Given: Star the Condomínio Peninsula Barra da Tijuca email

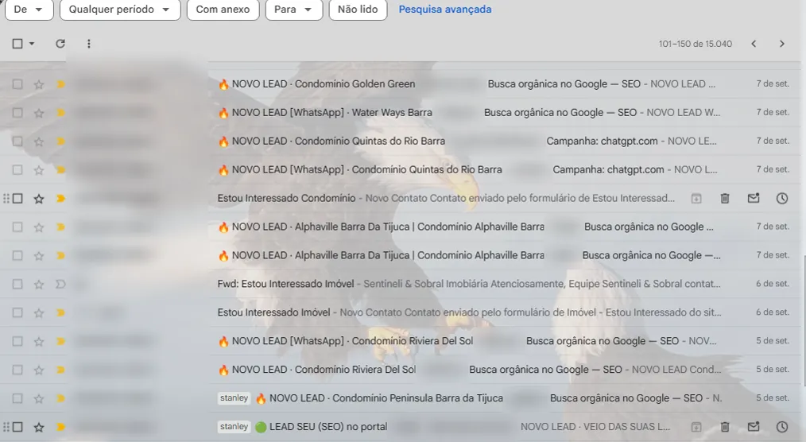Looking at the screenshot, I should (x=39, y=398).
